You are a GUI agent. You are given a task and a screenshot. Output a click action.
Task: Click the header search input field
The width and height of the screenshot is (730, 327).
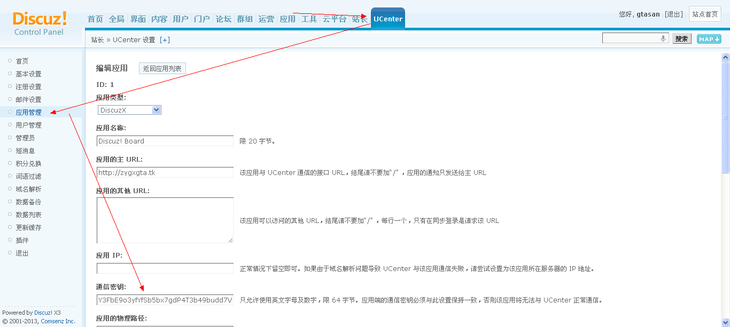(x=635, y=38)
